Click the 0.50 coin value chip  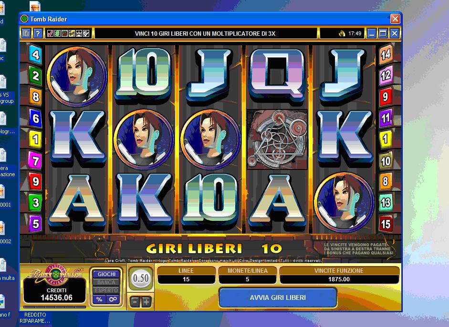[x=141, y=278]
